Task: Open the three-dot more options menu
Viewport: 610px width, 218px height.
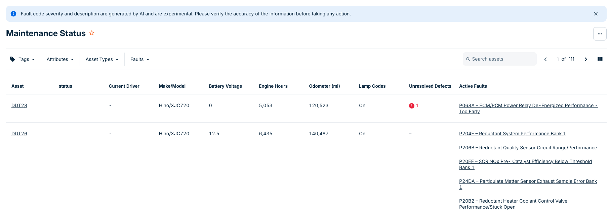Action: pos(600,34)
